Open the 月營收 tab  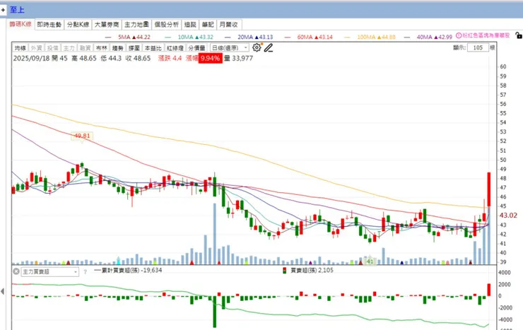tap(229, 25)
